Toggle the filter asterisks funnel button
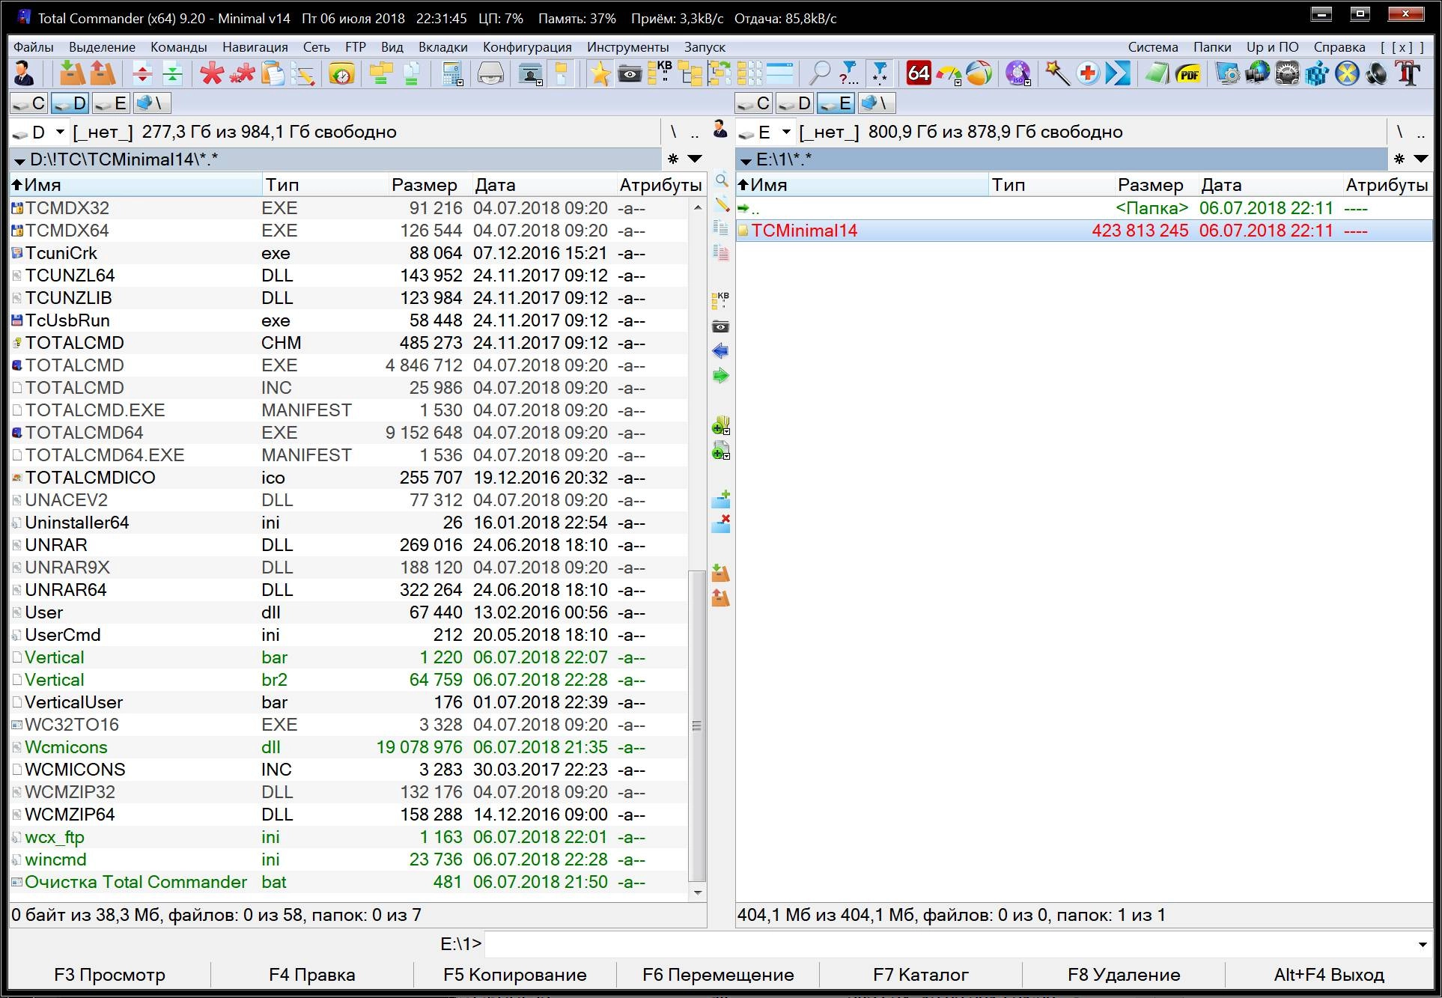1442x998 pixels. [x=879, y=73]
